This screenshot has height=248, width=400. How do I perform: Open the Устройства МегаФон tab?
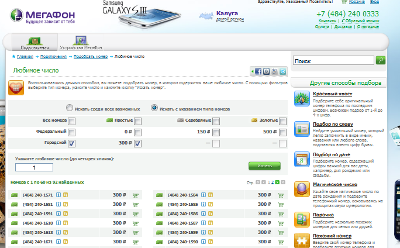[81, 43]
